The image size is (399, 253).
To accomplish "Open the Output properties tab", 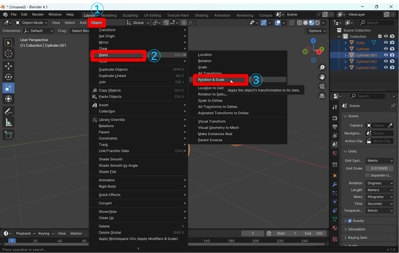I will (335, 127).
